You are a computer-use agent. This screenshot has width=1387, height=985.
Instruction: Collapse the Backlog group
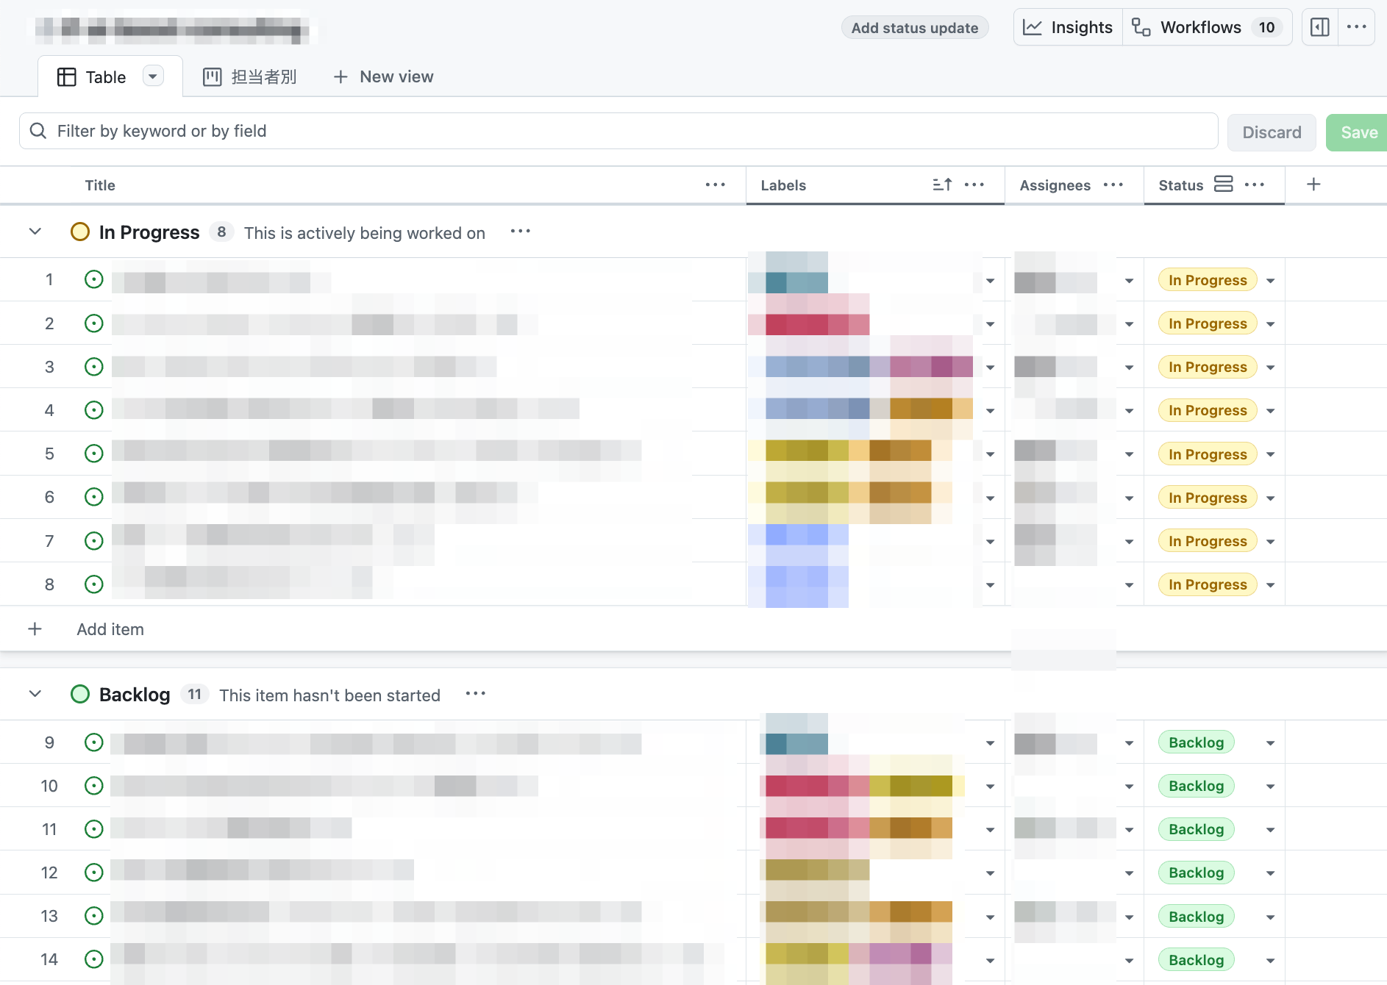(35, 694)
